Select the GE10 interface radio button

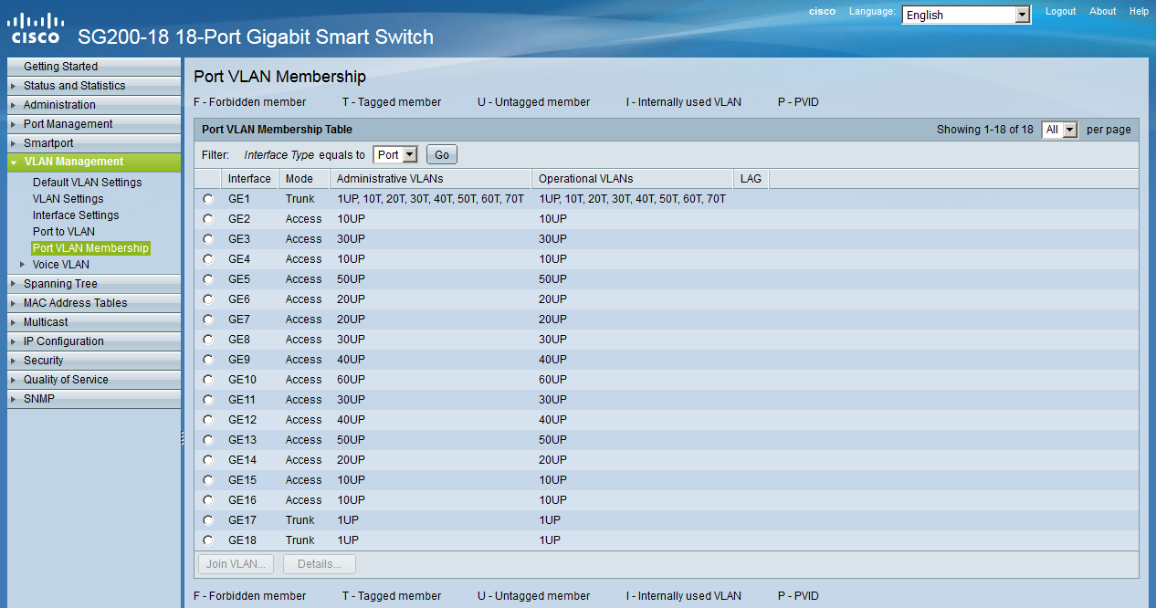tap(208, 380)
